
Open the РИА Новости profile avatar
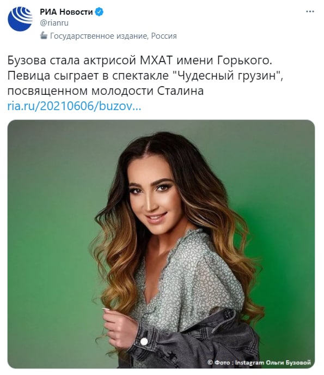pos(20,19)
